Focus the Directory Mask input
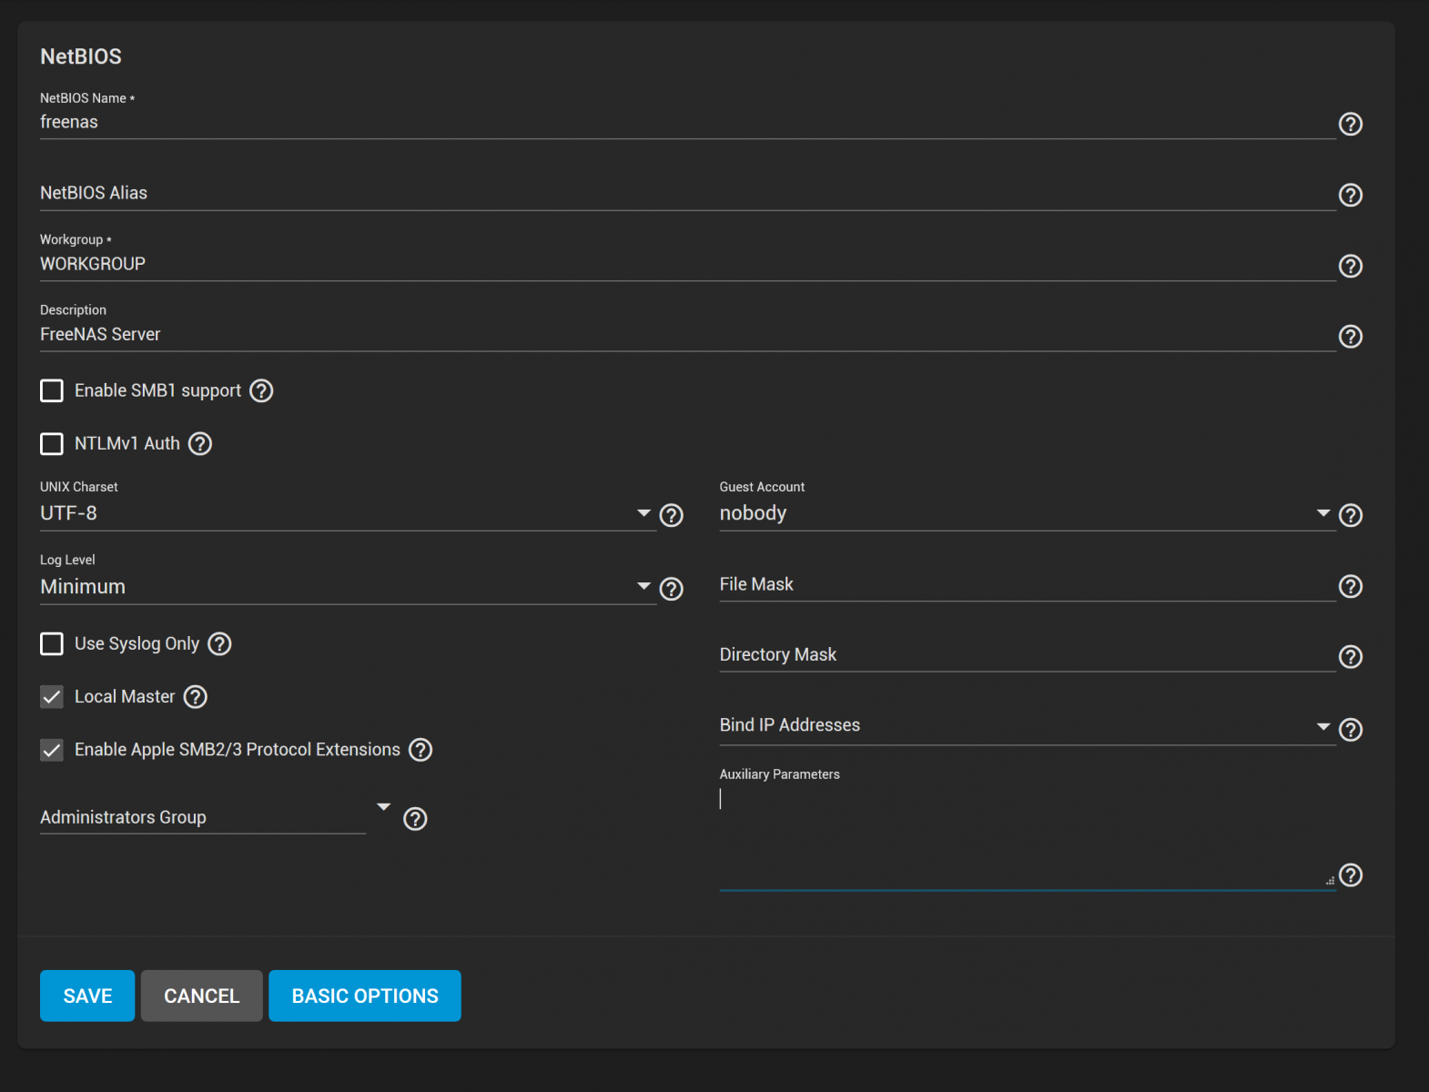 1027,654
